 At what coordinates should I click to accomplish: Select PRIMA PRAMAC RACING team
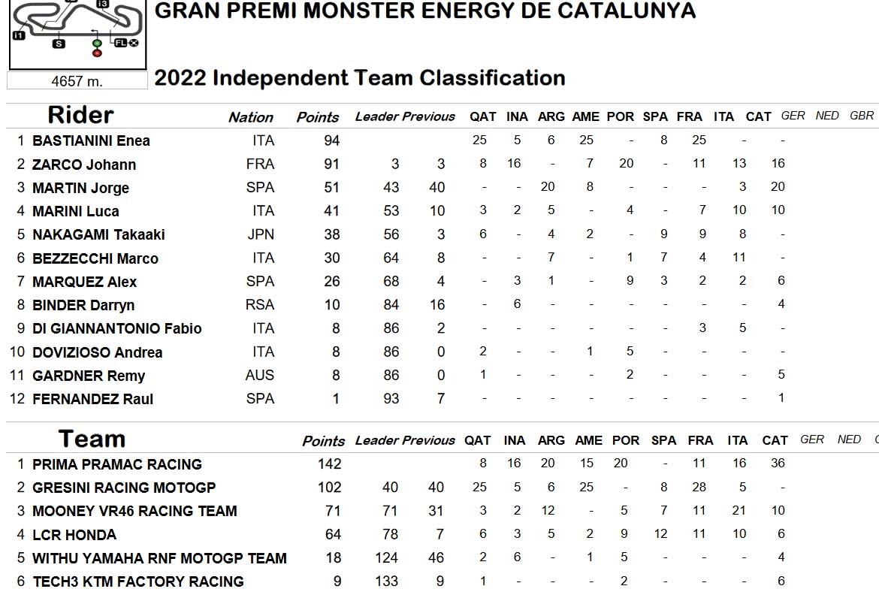[116, 464]
